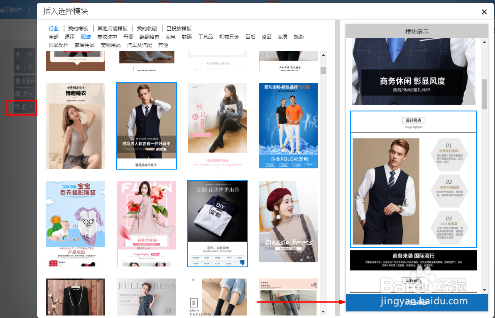495x318 pixels.
Task: Click the scroll-up arrow of the template list
Action: coord(323,54)
